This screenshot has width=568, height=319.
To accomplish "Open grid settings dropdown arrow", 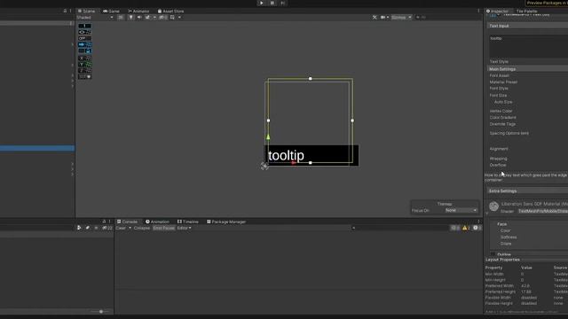I will [179, 18].
